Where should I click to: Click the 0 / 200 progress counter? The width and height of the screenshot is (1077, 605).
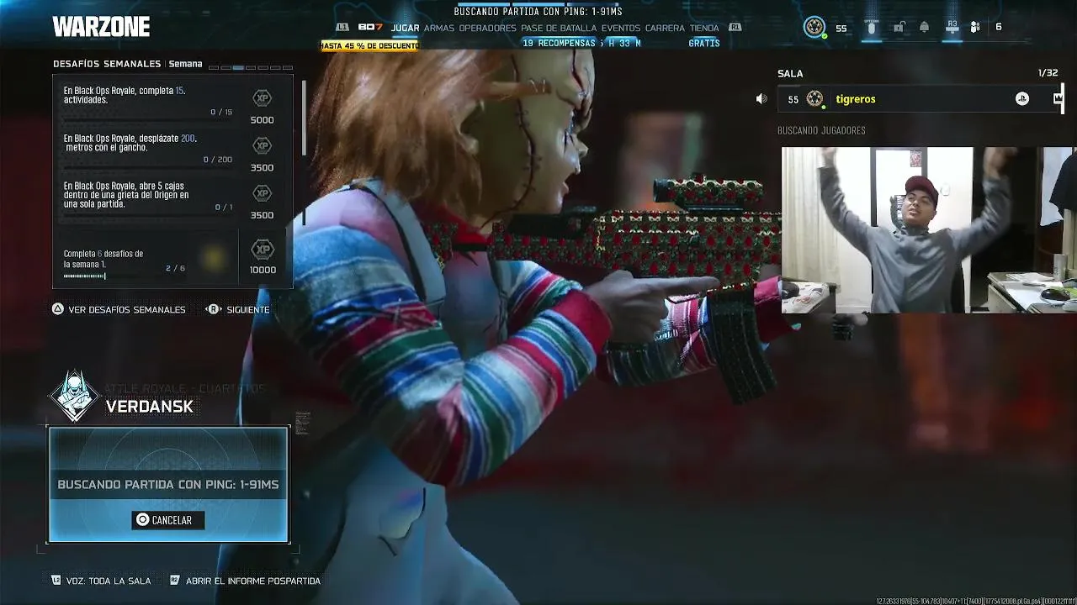[x=218, y=160]
